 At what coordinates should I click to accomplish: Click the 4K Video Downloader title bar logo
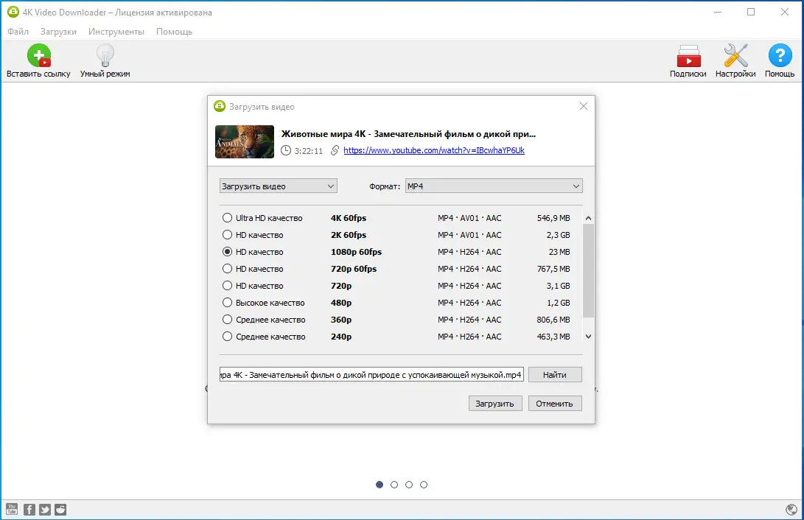tap(13, 12)
